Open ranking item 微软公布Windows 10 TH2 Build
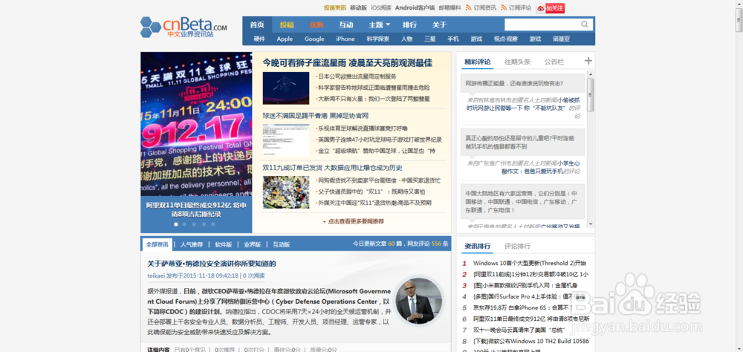Screen dimensions: 743x352 tap(531, 341)
